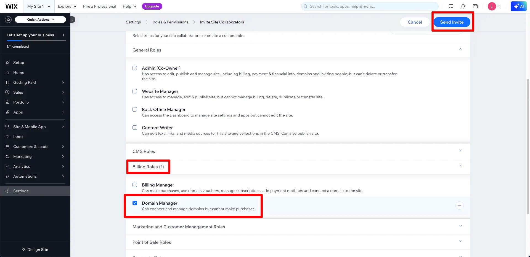Open the Inbox sidebar item
Viewport: 530px width, 257px height.
click(x=18, y=137)
